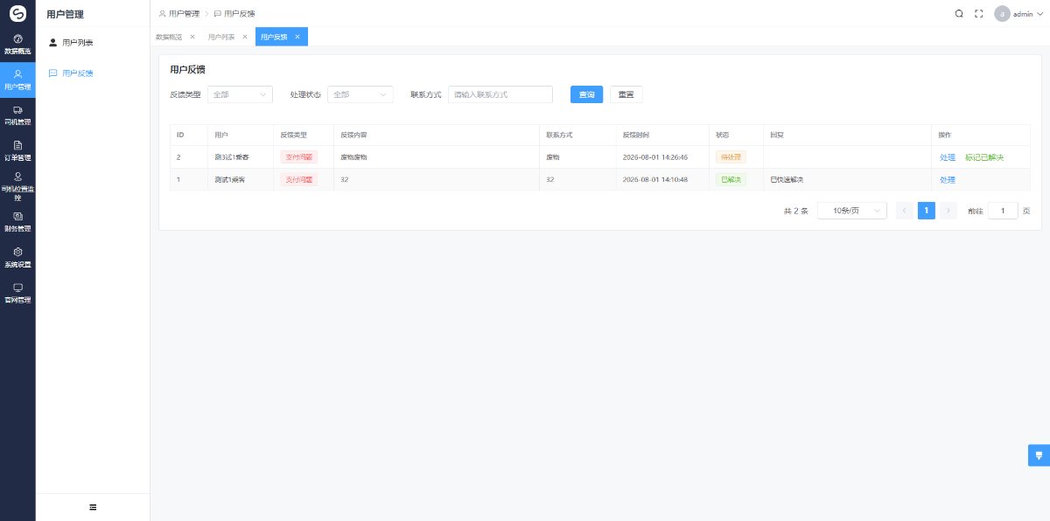Close the 用户列表 tab
This screenshot has height=521, width=1050.
point(245,37)
